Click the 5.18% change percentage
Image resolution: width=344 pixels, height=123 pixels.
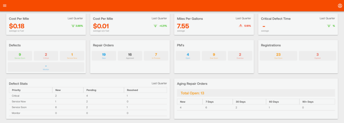(248, 26)
